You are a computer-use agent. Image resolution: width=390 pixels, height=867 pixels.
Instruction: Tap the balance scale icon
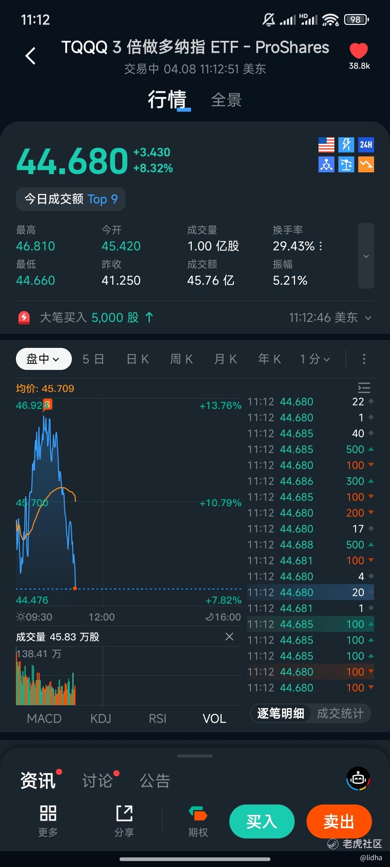[346, 165]
